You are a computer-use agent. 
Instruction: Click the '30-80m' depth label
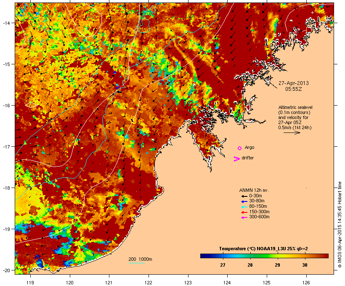(x=257, y=201)
